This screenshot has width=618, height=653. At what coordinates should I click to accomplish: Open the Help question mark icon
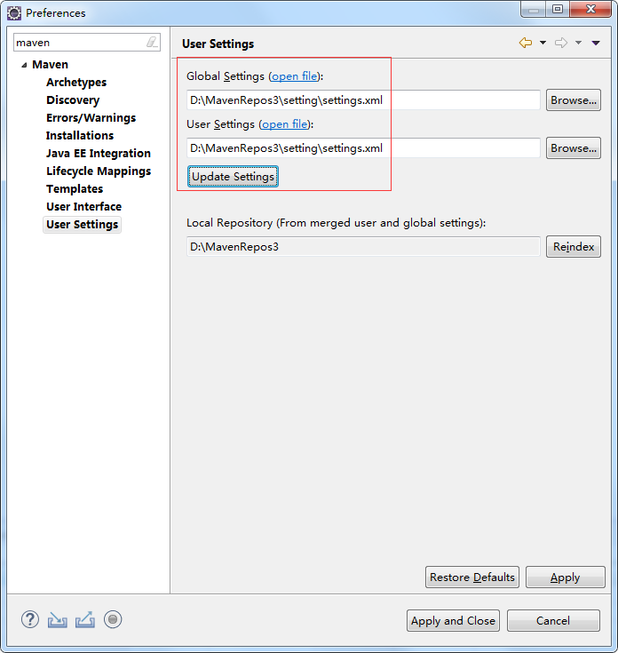[x=30, y=619]
